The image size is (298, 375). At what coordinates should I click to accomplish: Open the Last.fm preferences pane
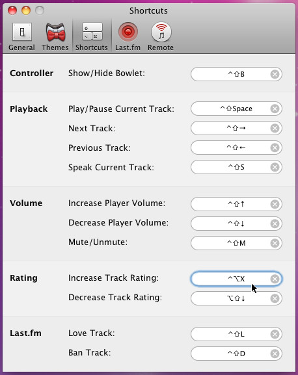(128, 37)
